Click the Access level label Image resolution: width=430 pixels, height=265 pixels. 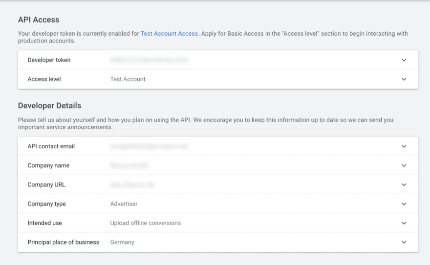tap(44, 79)
